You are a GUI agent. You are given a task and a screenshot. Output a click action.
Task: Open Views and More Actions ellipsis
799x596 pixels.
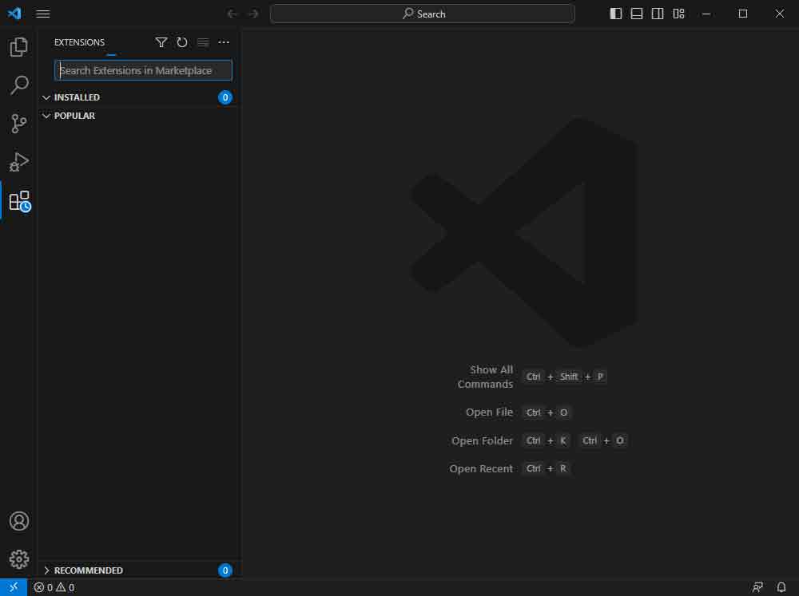pos(224,42)
